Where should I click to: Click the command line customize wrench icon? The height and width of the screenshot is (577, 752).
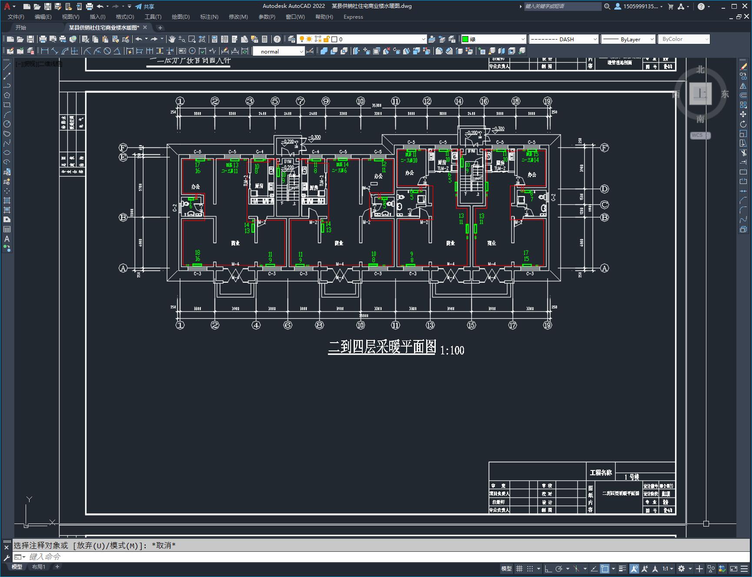click(7, 557)
